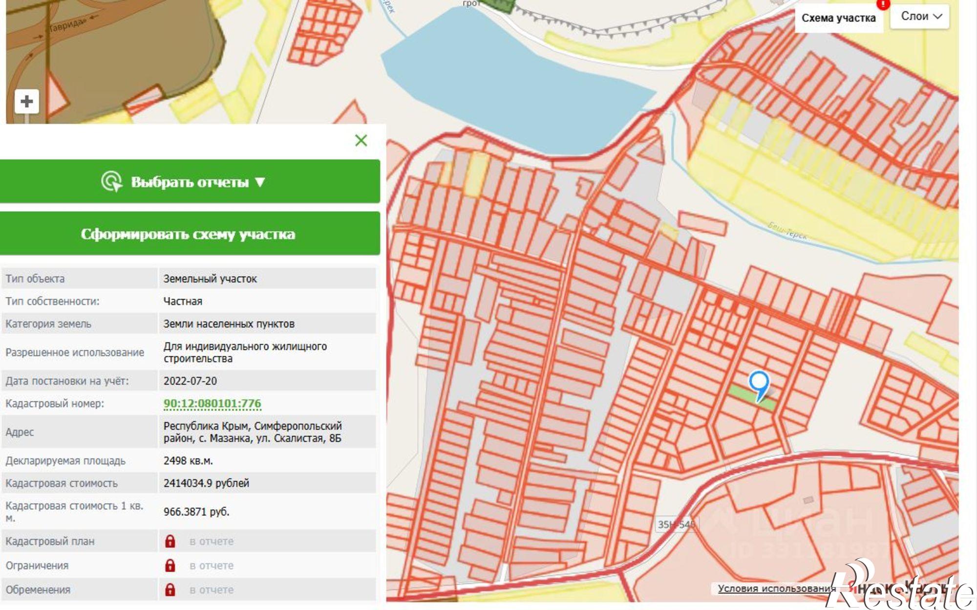Select 'Земли населенных пунктов' value
This screenshot has height=610, width=977.
229,324
